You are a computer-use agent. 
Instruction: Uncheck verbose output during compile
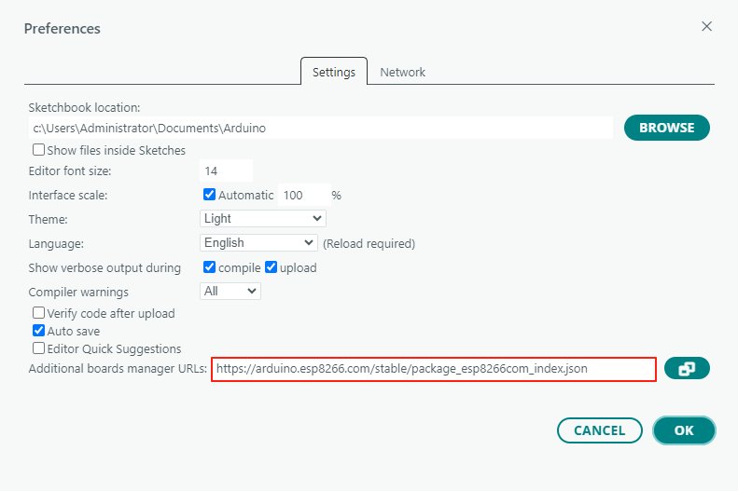tap(210, 267)
